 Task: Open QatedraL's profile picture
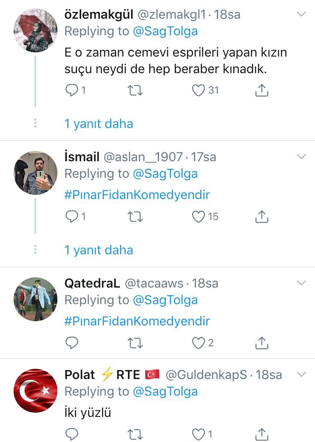35,299
